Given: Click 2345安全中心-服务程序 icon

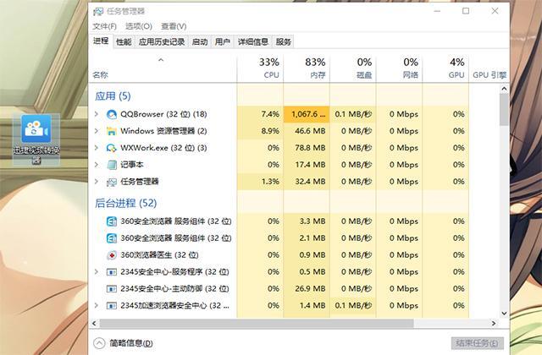Looking at the screenshot, I should pyautogui.click(x=112, y=272).
